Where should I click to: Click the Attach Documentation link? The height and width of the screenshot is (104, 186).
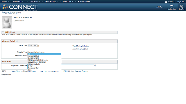80,49
